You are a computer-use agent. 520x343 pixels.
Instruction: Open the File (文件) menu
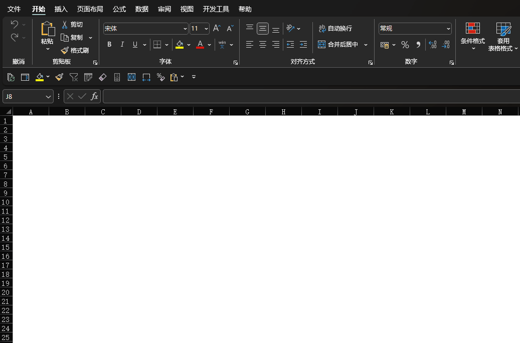coord(14,9)
